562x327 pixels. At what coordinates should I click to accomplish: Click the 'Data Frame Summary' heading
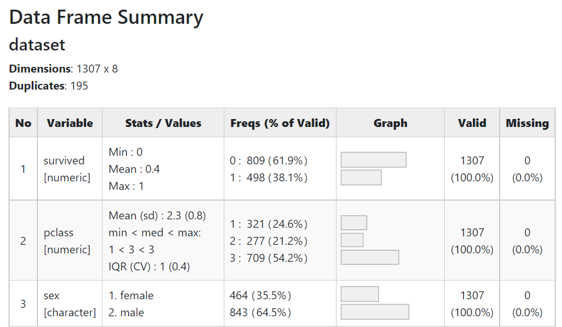(x=106, y=18)
